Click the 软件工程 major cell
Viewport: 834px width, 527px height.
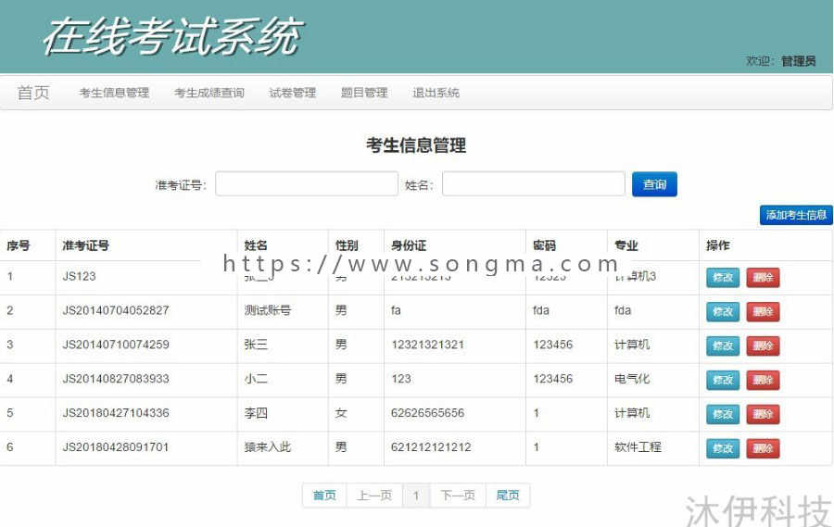click(x=638, y=447)
